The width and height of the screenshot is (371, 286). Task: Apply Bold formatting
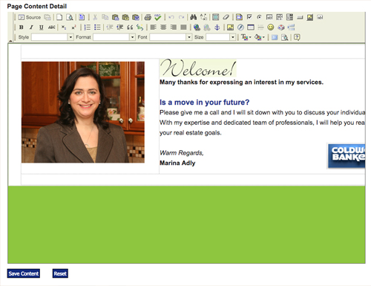(22, 27)
